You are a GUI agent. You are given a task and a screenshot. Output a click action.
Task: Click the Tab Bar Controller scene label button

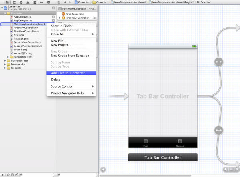163,157
